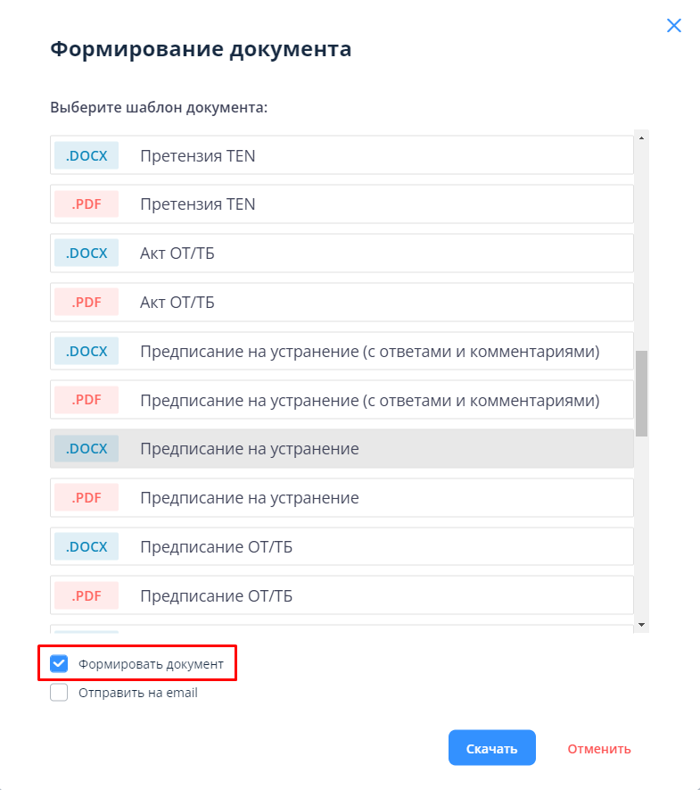The width and height of the screenshot is (700, 790).
Task: Click the .PDF badge for Предписание ОТ/ТБ
Action: [86, 595]
